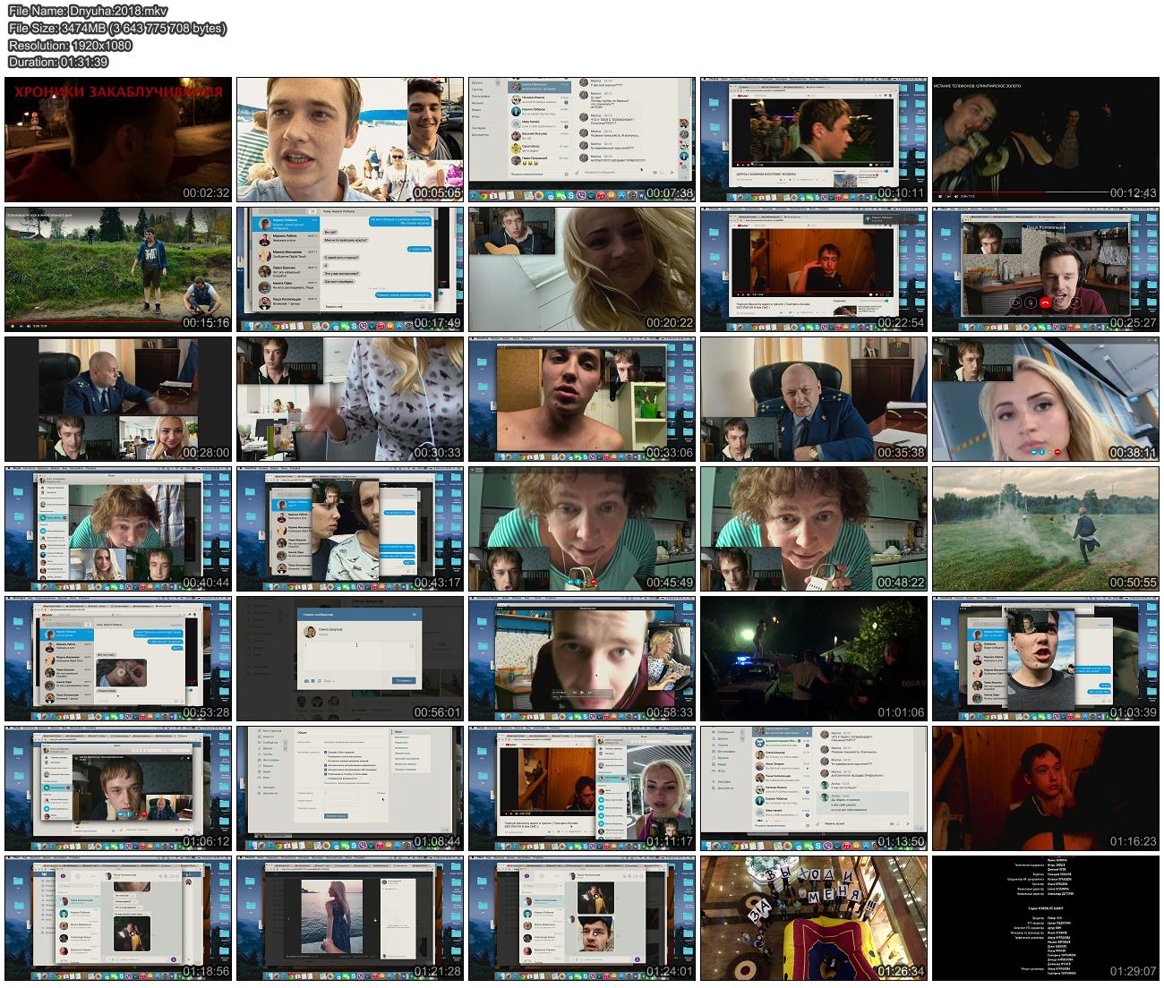Image resolution: width=1164 pixels, height=988 pixels.
Task: Select the beach photo thumbnail at 01:21:28
Action: [x=349, y=917]
